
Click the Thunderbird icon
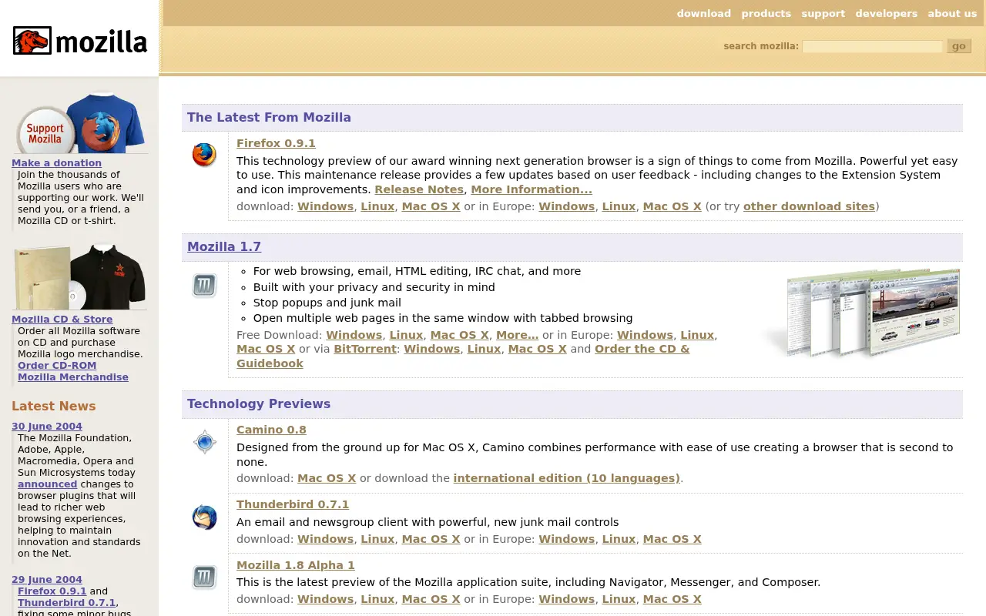click(204, 517)
